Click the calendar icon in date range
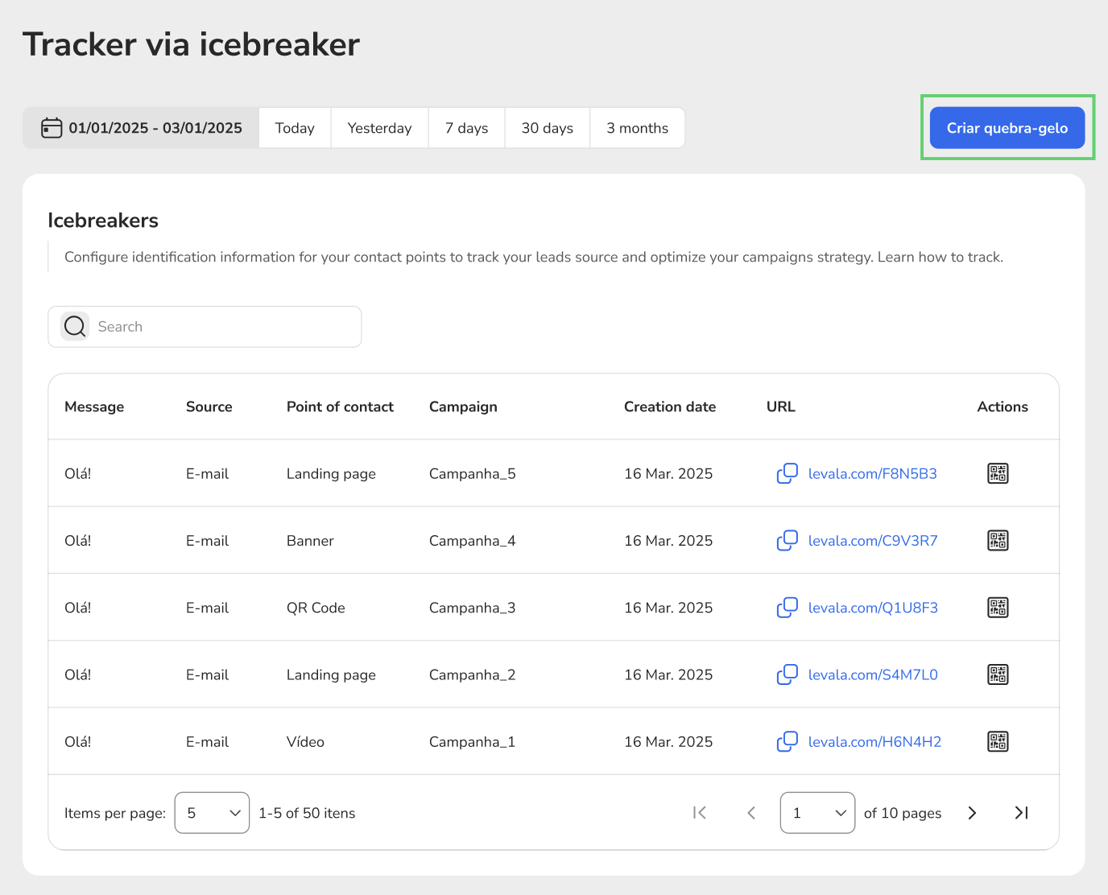 point(52,128)
